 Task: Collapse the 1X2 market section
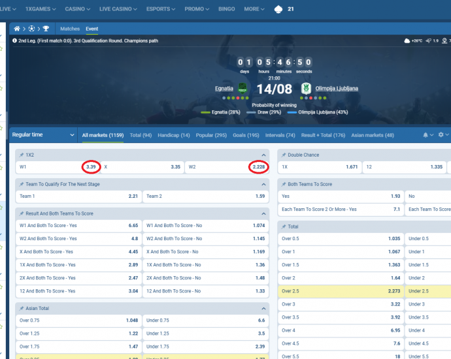point(263,155)
